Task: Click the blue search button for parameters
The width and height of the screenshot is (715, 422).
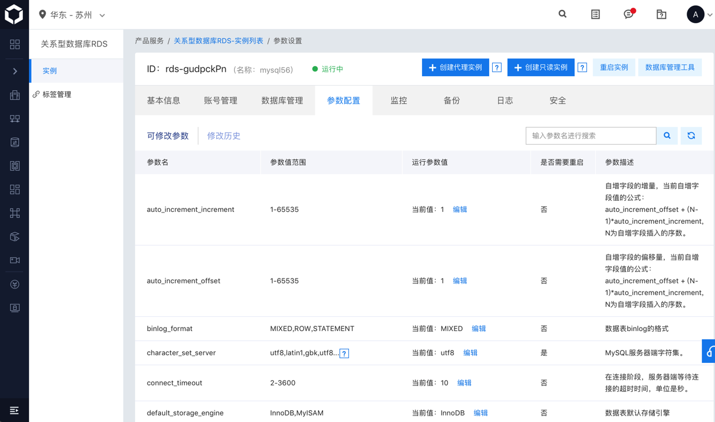Action: point(667,136)
